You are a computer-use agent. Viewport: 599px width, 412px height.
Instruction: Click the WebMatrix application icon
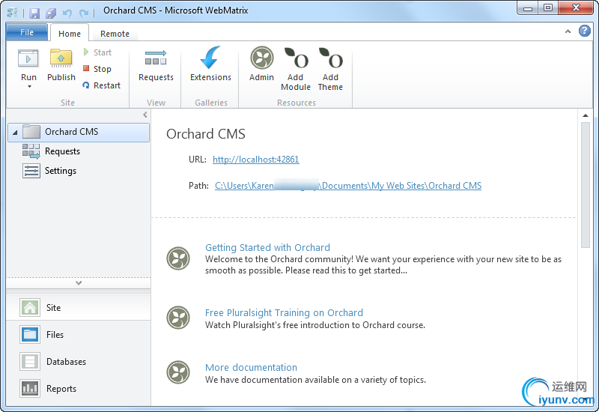pos(12,13)
